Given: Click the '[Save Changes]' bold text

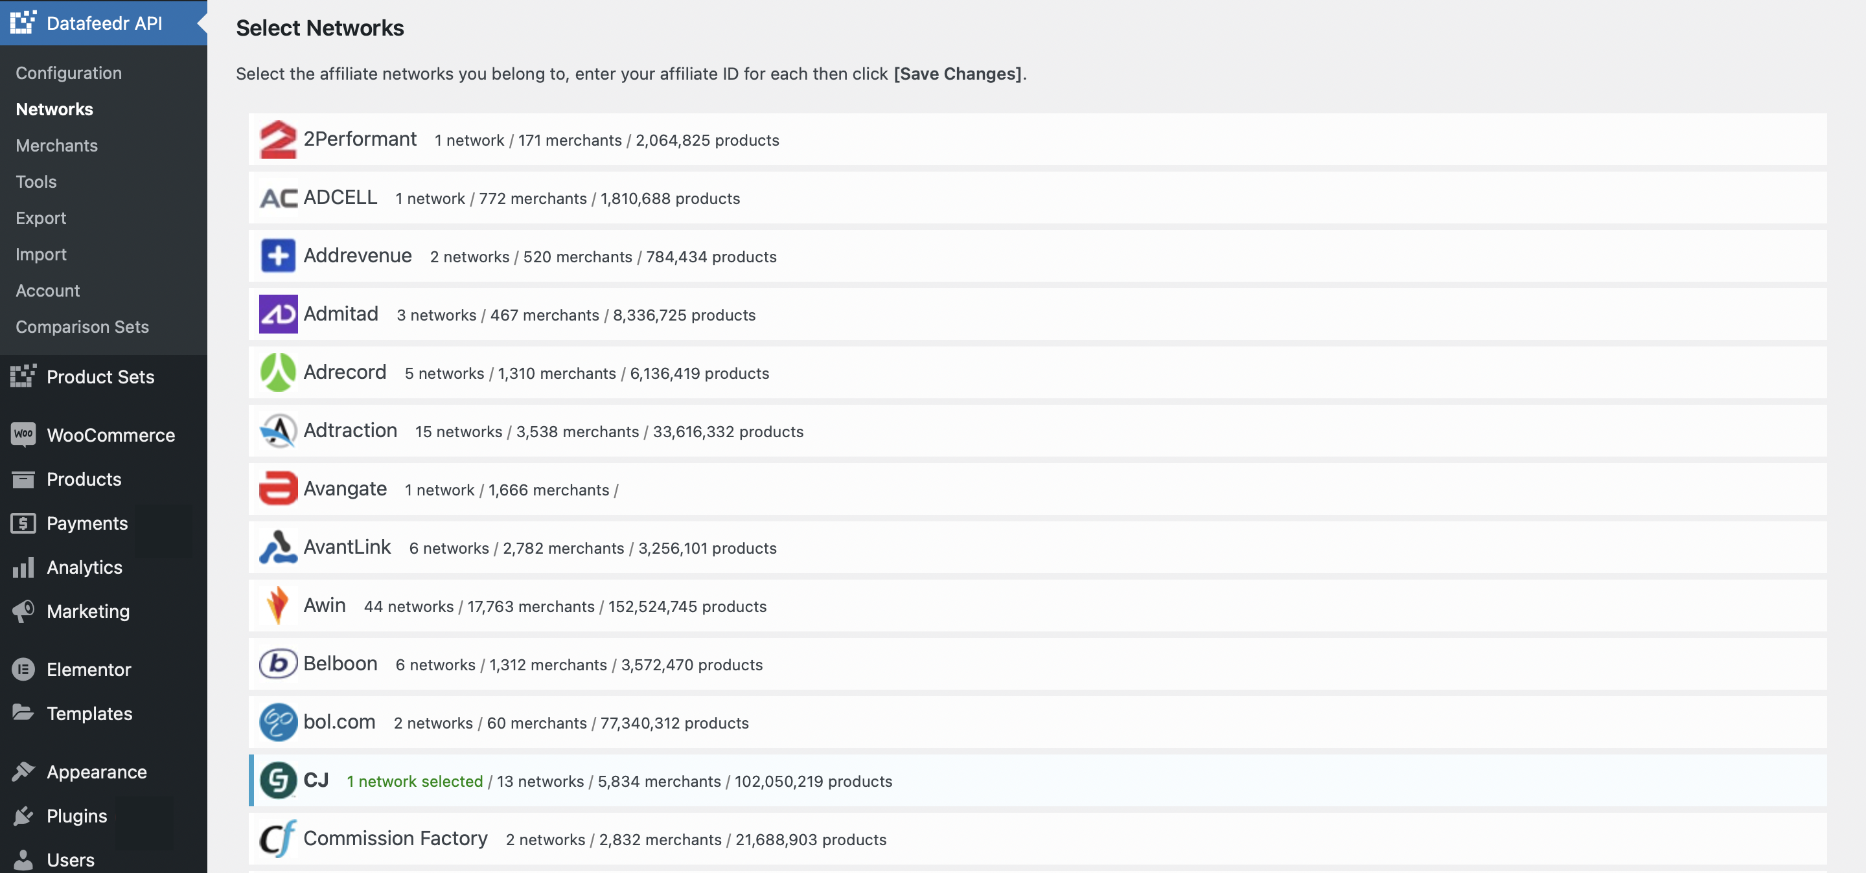Looking at the screenshot, I should coord(958,73).
